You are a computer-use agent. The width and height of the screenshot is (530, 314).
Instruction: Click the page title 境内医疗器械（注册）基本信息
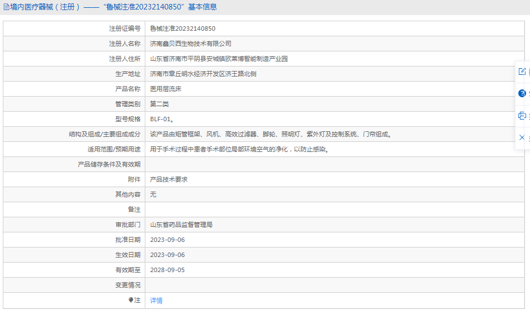[113, 7]
